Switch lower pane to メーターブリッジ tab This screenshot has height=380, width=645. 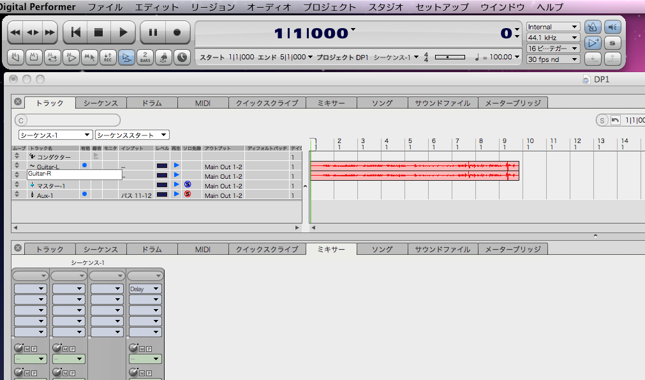513,249
